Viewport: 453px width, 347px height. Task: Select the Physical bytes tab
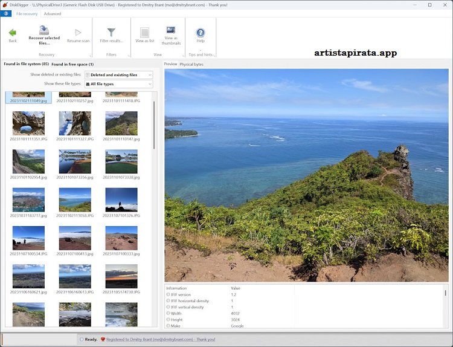191,64
